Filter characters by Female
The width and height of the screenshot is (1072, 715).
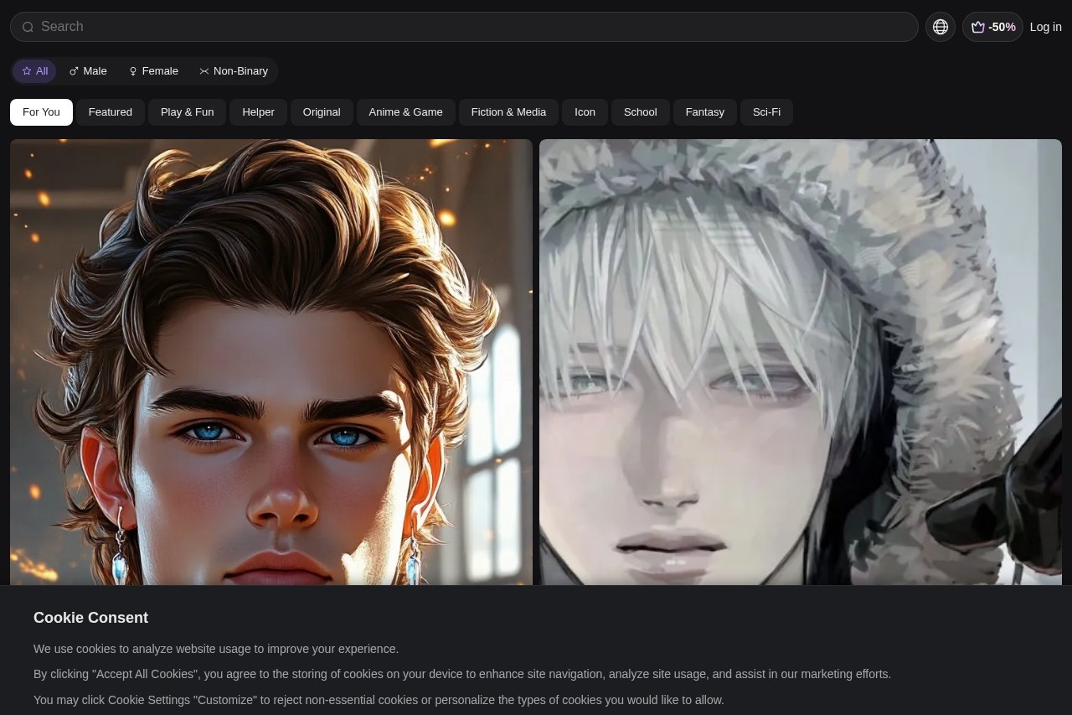point(153,71)
